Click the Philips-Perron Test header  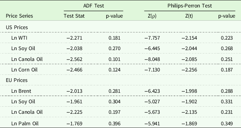click(190, 6)
